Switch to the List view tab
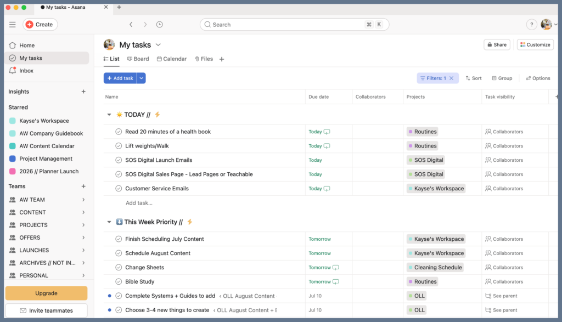Viewport: 562px width, 322px height. coord(111,59)
